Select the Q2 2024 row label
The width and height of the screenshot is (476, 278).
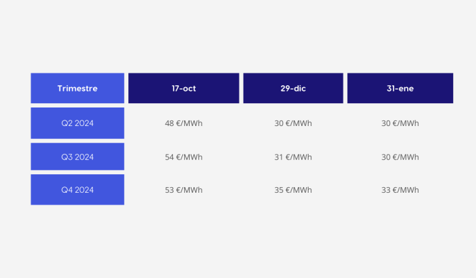point(77,123)
